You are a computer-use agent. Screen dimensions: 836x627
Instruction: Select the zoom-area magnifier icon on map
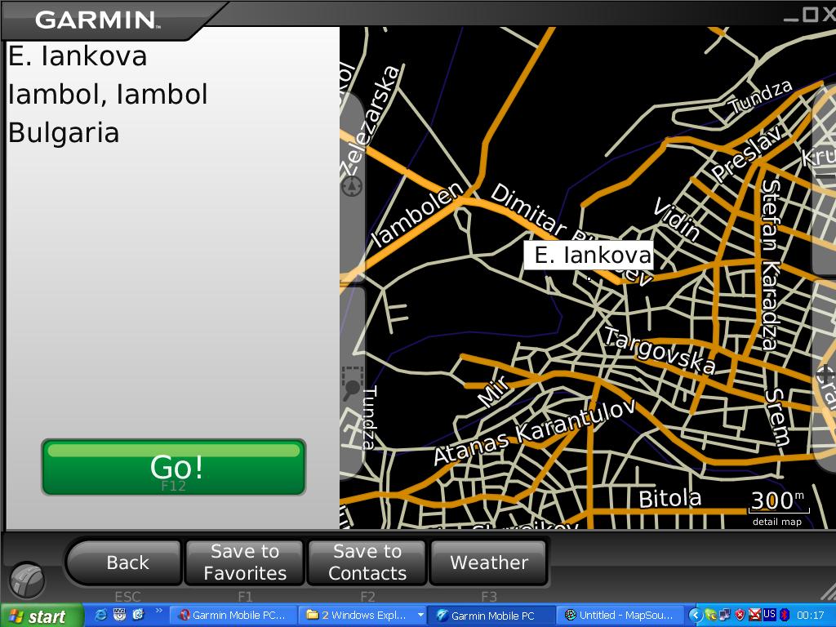351,383
